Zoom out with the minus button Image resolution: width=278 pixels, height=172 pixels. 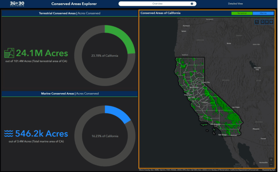(271, 164)
